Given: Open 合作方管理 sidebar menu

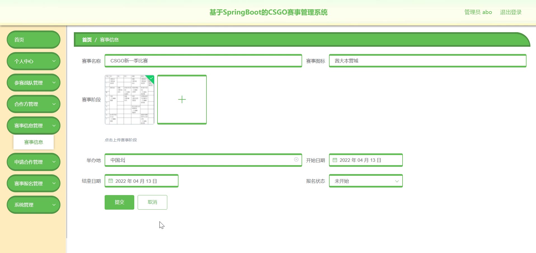Looking at the screenshot, I should point(34,104).
